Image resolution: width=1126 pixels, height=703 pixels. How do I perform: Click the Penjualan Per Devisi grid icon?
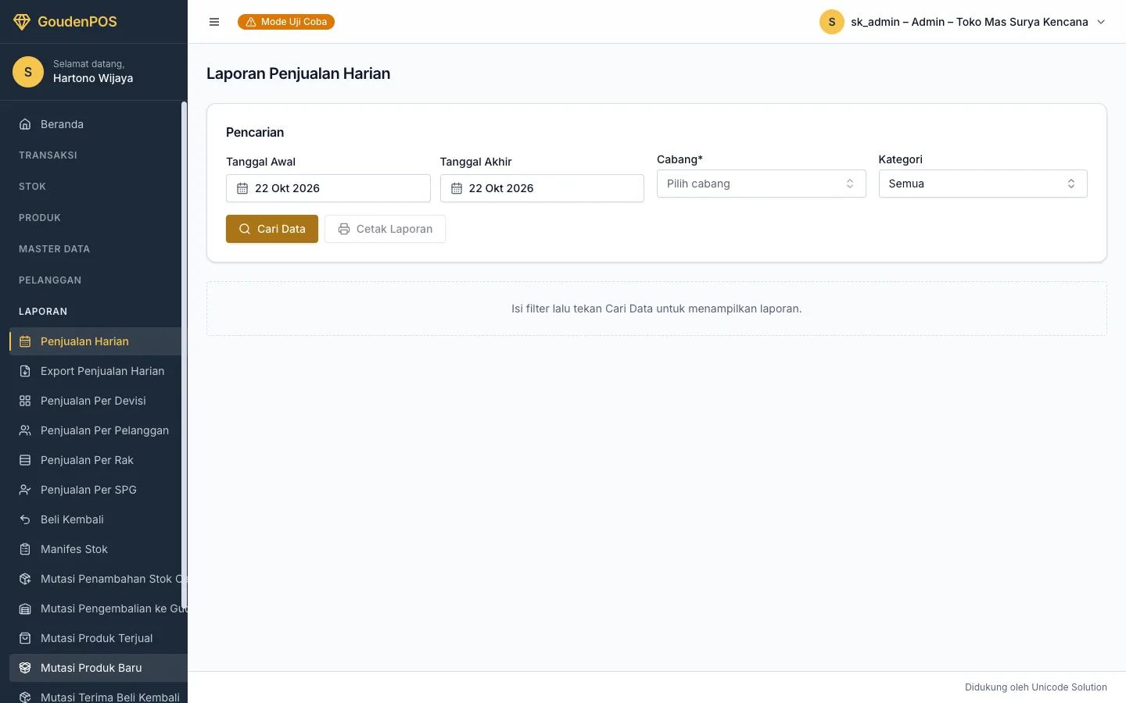(x=25, y=401)
